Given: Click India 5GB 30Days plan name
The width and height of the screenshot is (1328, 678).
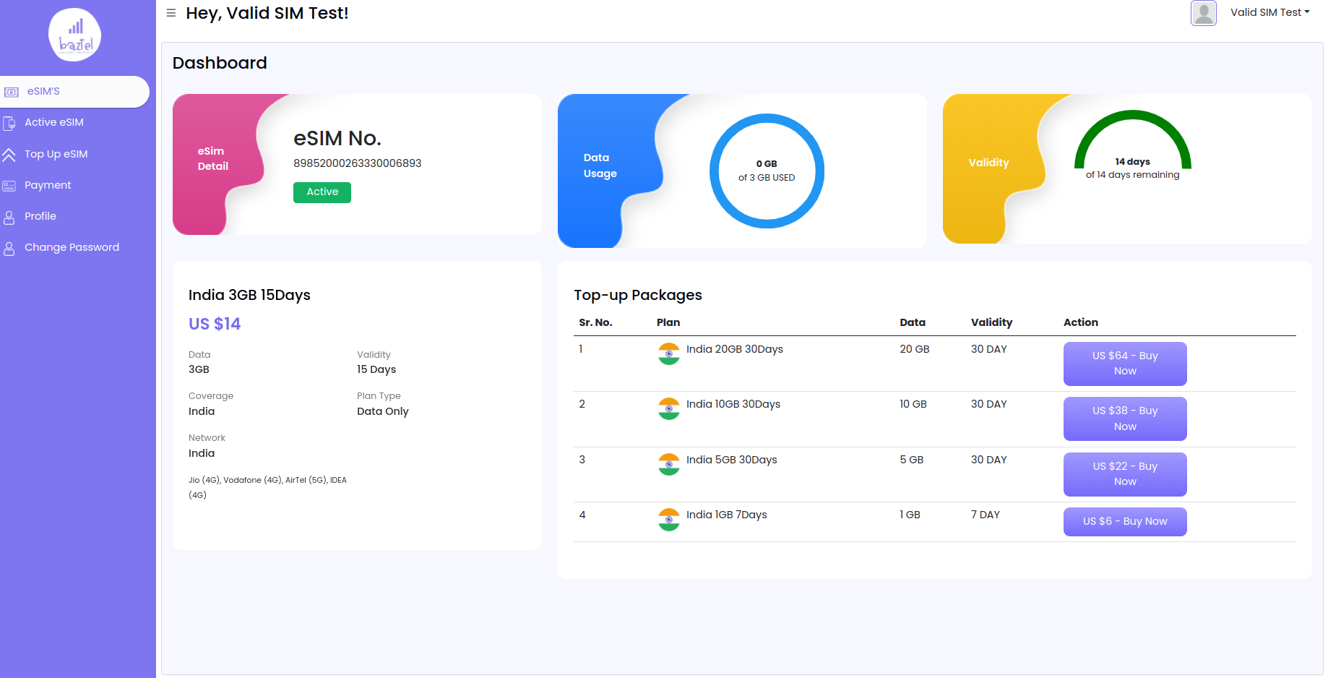Looking at the screenshot, I should point(732,460).
